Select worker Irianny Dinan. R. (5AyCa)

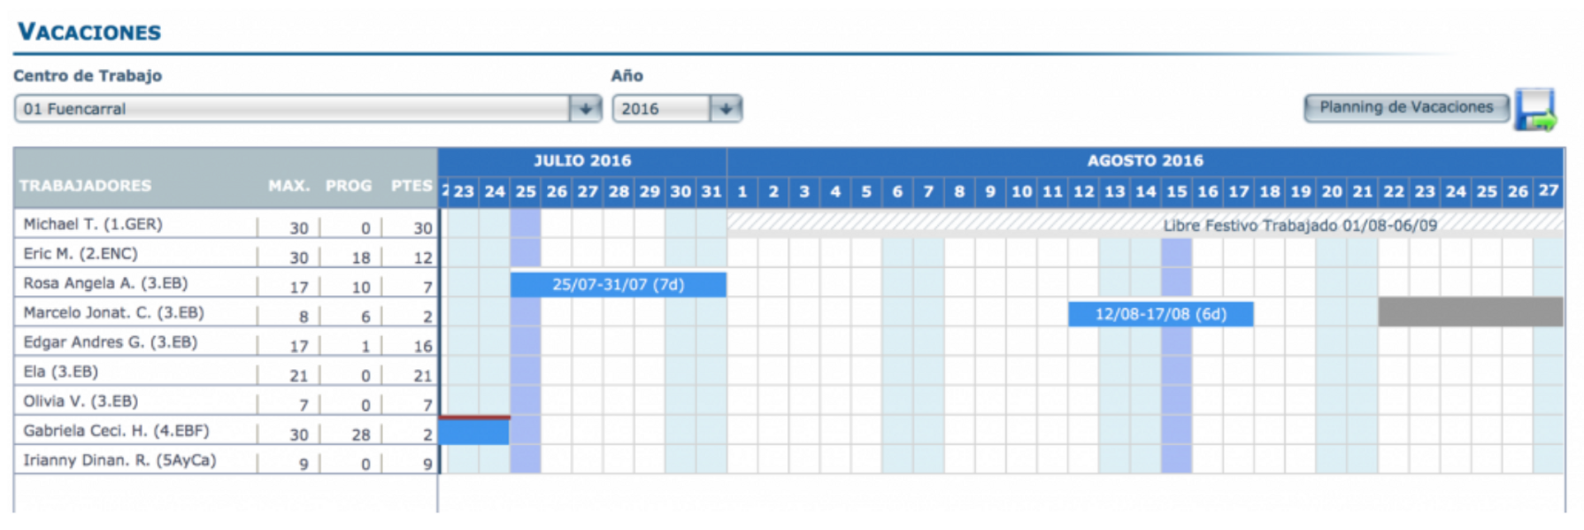point(120,460)
